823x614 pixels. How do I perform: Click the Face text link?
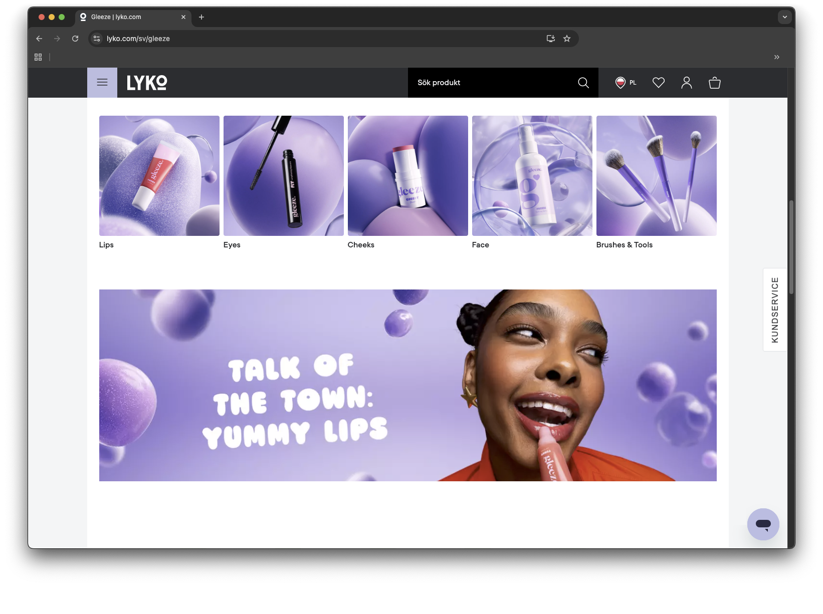pos(481,245)
